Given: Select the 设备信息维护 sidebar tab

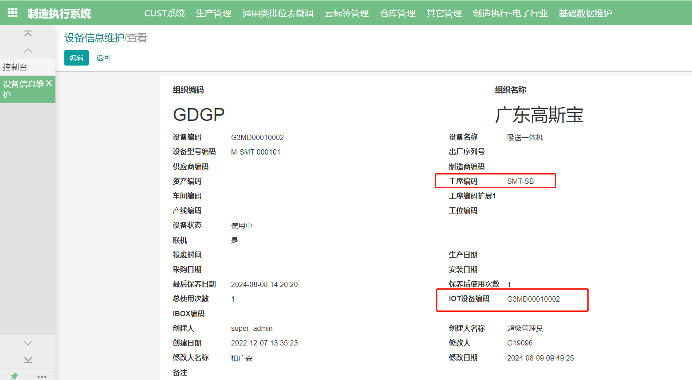Looking at the screenshot, I should (x=28, y=89).
